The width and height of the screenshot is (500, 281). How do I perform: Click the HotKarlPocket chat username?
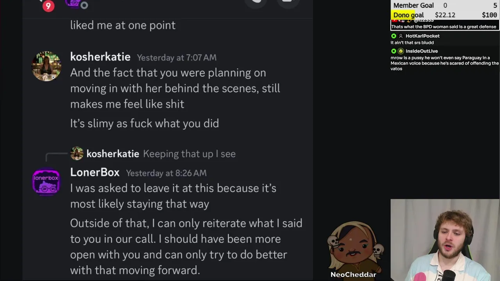pyautogui.click(x=422, y=36)
